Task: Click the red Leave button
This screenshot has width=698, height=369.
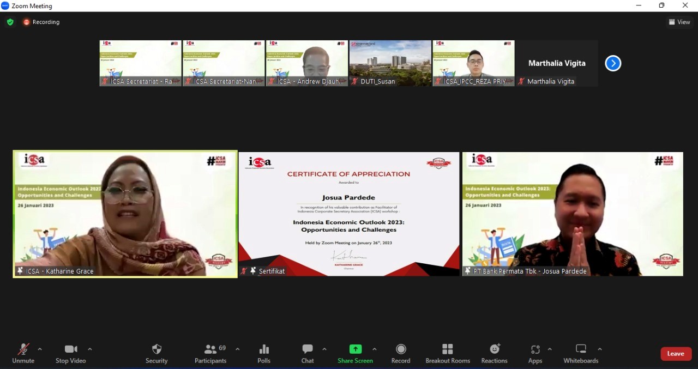Action: pos(676,354)
